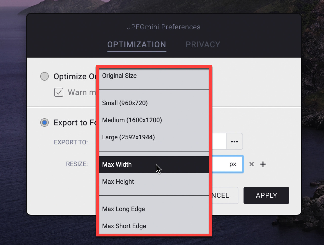Image resolution: width=324 pixels, height=245 pixels.
Task: Select the Max Short Edge option
Action: click(x=154, y=226)
